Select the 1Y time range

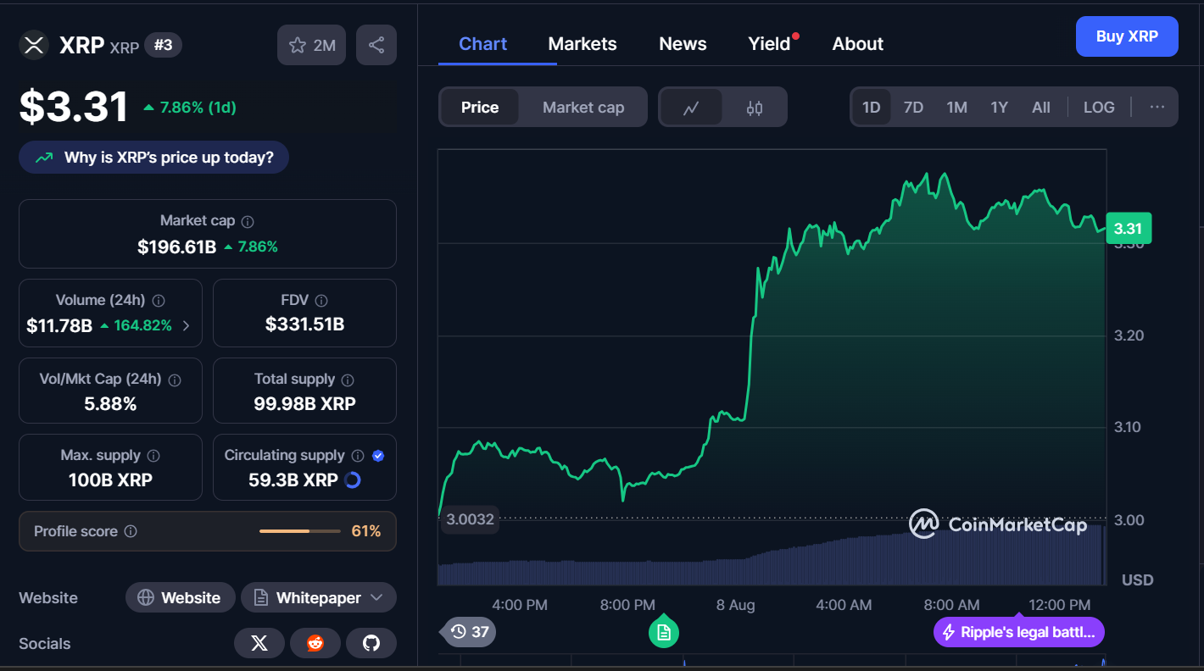(1000, 108)
